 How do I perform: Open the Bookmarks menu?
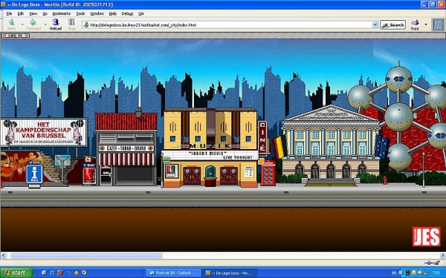[x=62, y=13]
